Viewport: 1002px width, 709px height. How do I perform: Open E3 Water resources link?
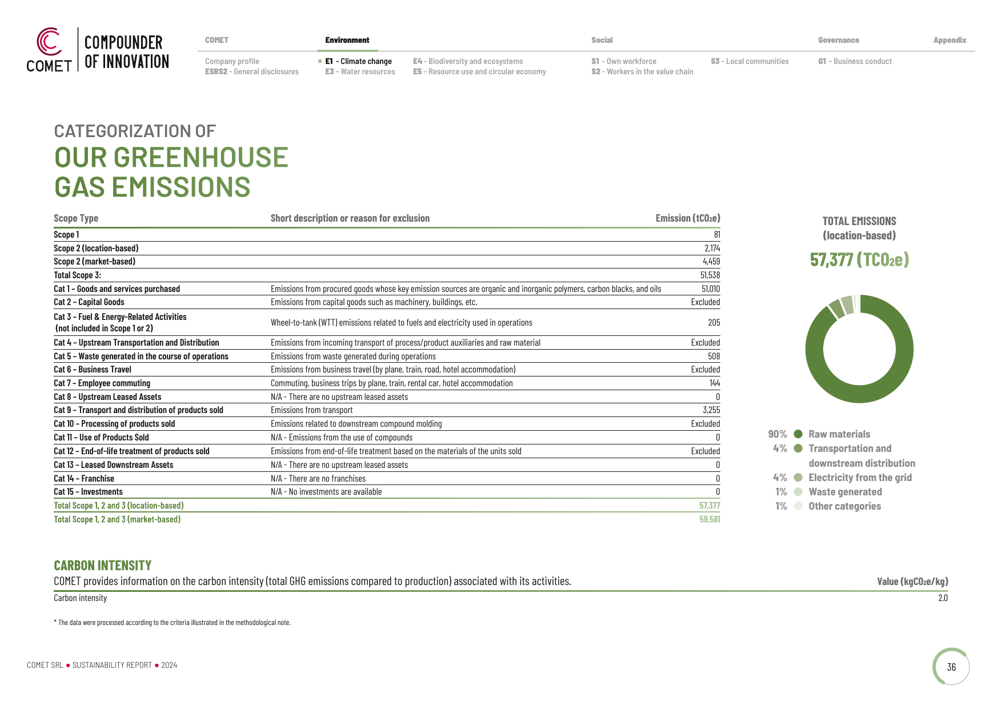(360, 71)
